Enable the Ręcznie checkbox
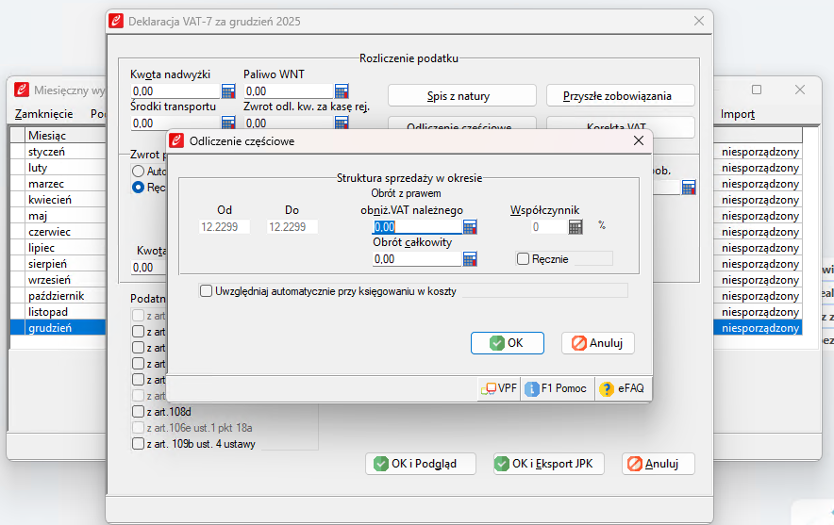834x525 pixels. click(x=524, y=259)
